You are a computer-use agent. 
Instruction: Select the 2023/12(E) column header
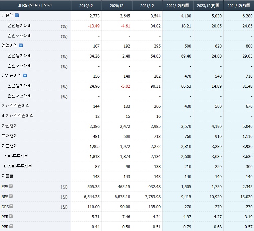[x=208, y=6]
